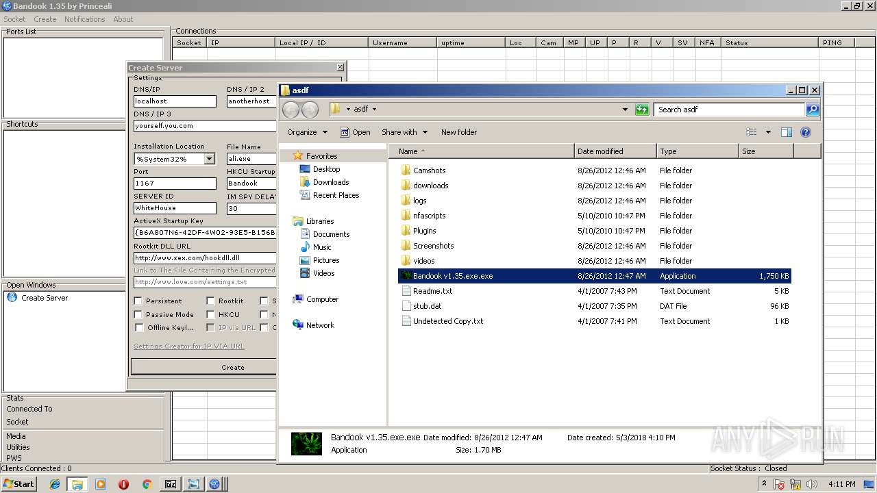Expand the address bar history dropdown
Viewport: 877px width, 493px height.
pyautogui.click(x=625, y=110)
